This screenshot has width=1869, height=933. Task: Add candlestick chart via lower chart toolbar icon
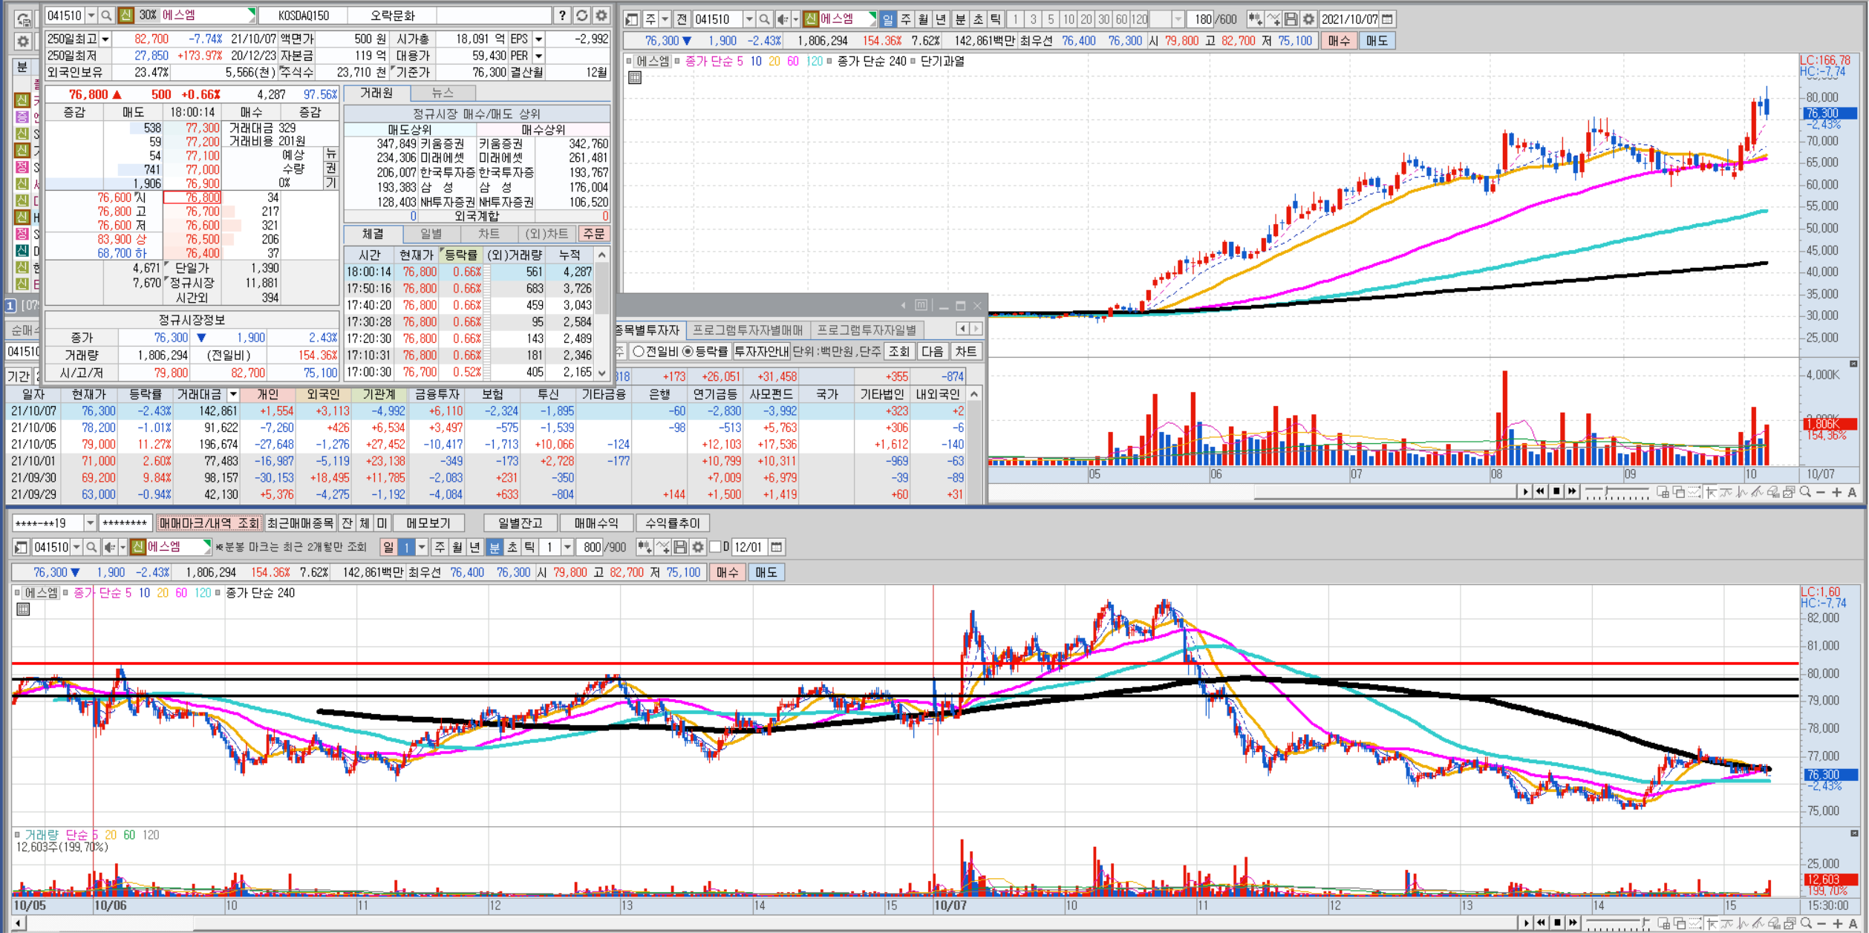(x=645, y=548)
